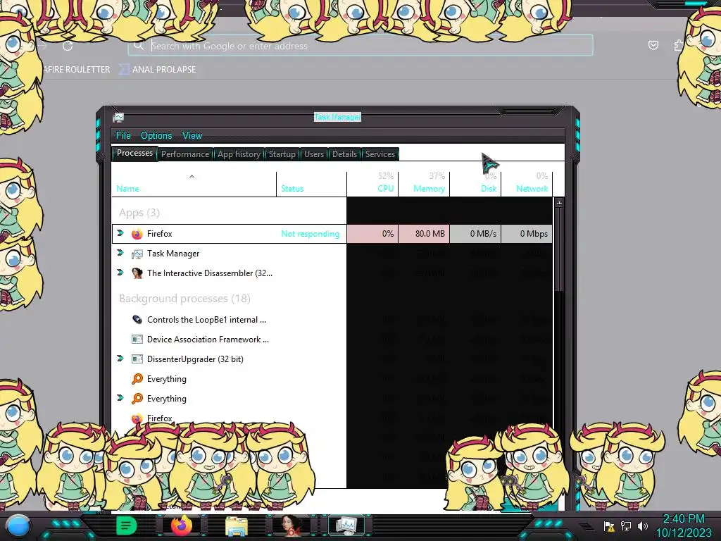Click the clock showing 2:40 PM
Screen dimensions: 721x541
(x=683, y=519)
